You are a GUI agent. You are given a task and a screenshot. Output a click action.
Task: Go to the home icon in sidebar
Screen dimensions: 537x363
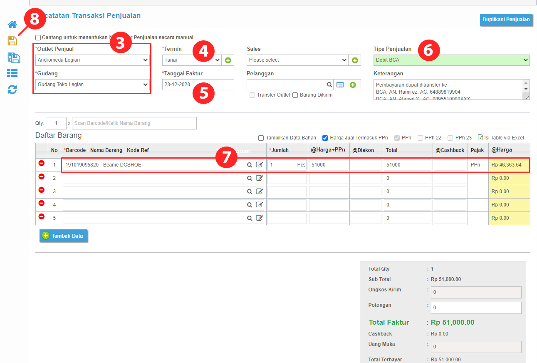point(12,25)
